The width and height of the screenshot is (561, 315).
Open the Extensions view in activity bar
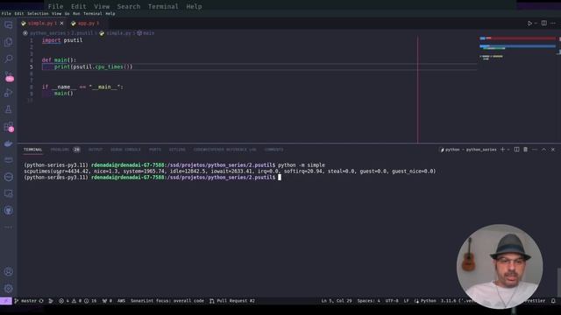click(x=9, y=127)
